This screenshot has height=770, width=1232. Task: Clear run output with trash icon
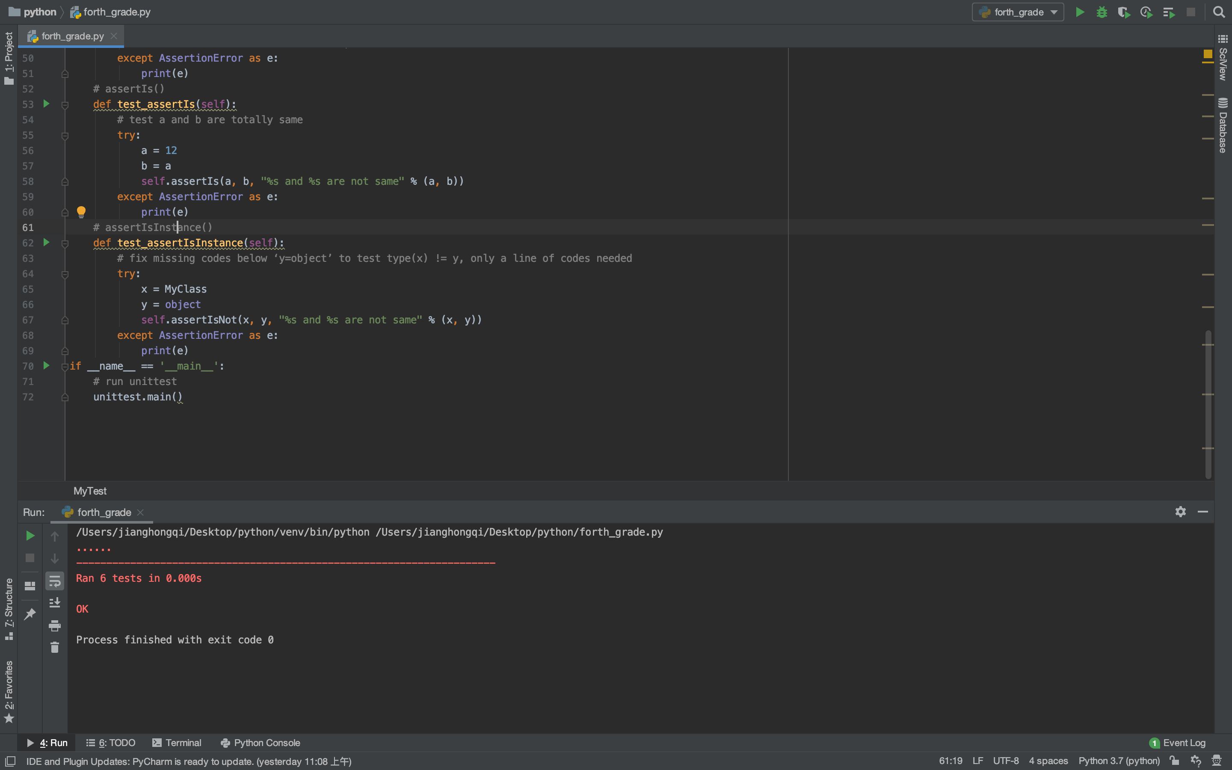pyautogui.click(x=54, y=647)
